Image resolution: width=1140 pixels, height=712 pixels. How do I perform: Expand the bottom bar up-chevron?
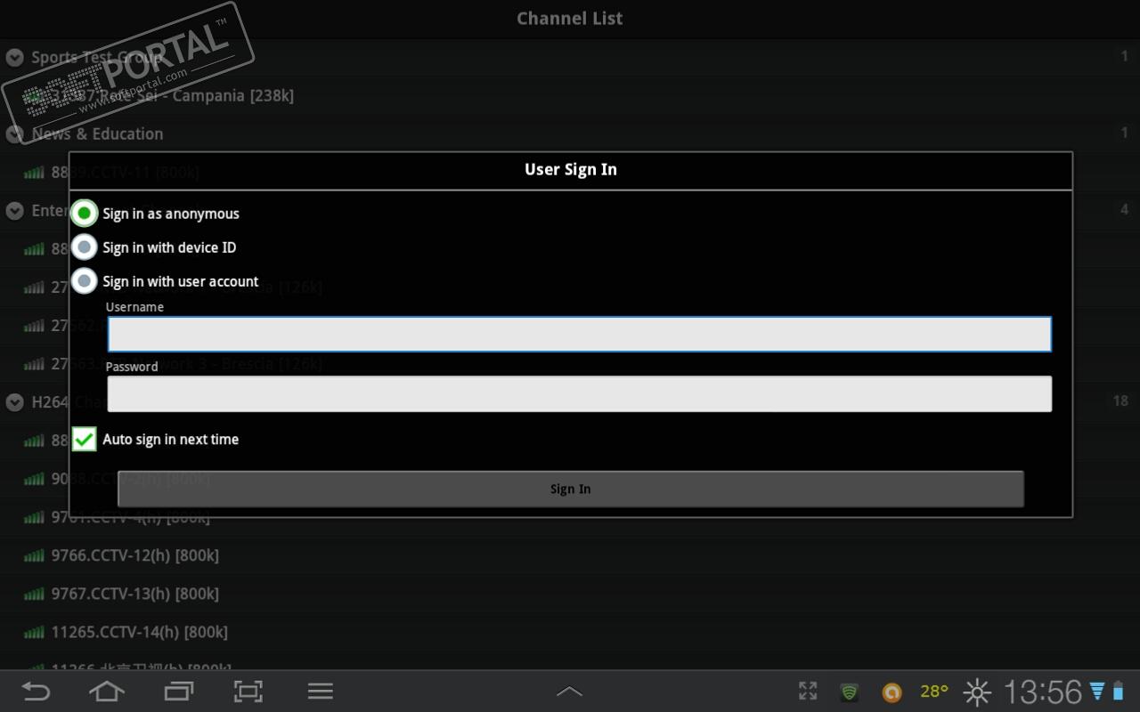click(570, 692)
